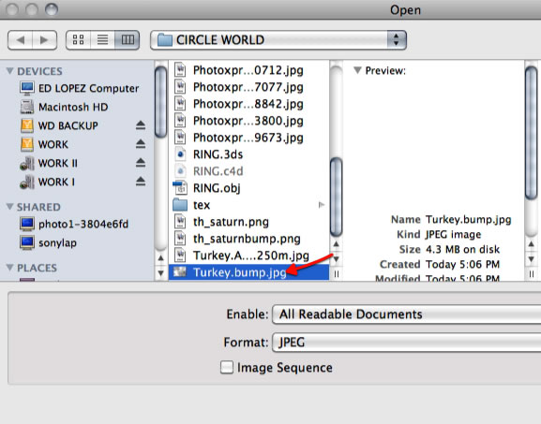Go forward with the right arrow button
Image resolution: width=541 pixels, height=424 pixels.
44,40
